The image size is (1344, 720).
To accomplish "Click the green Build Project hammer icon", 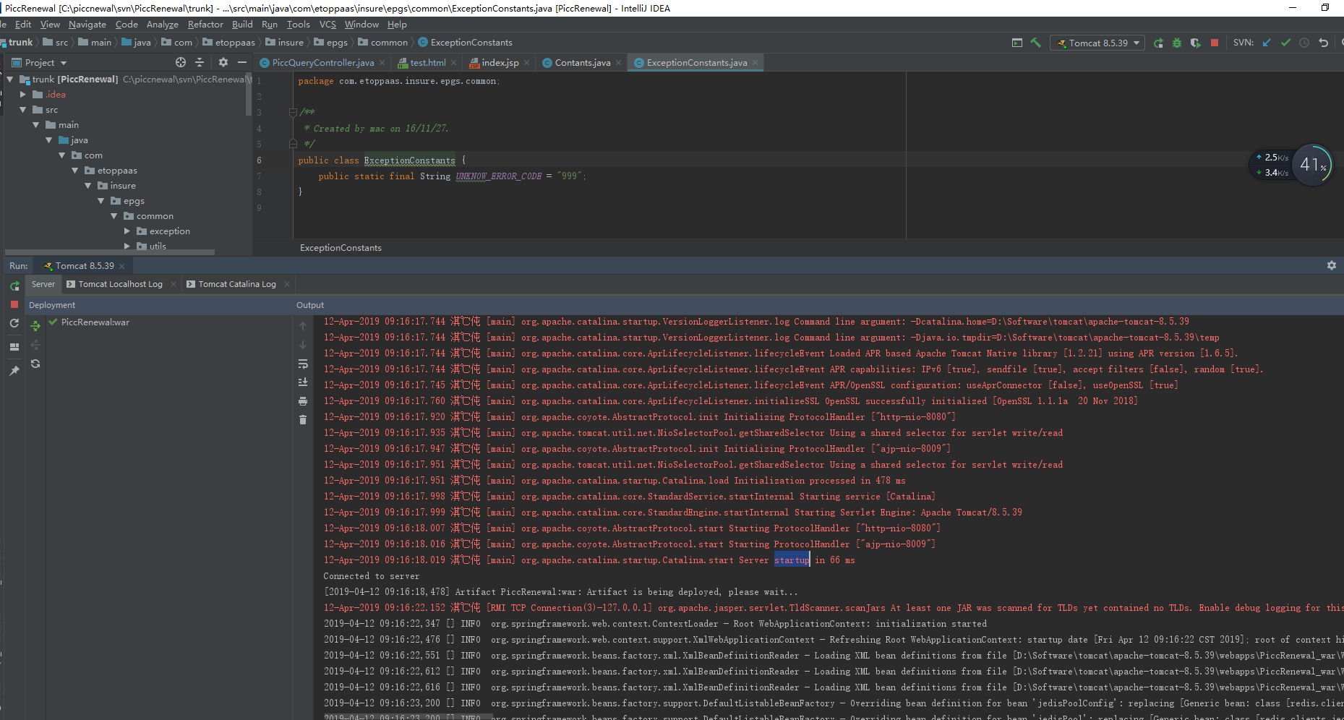I will tap(1036, 43).
